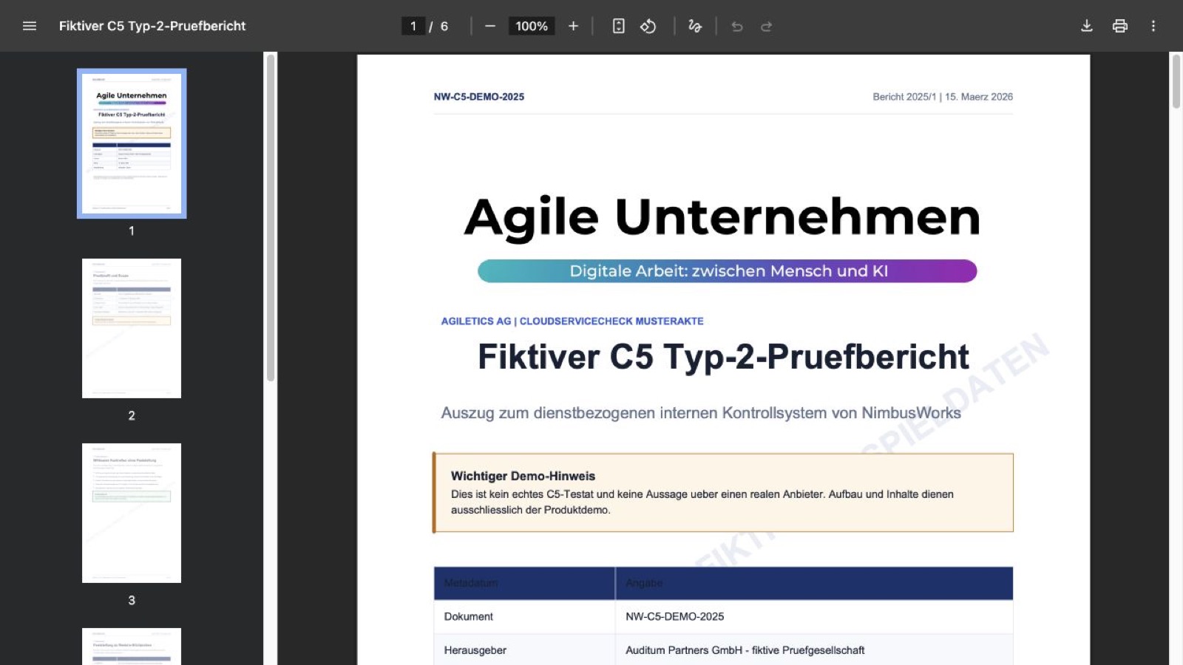This screenshot has width=1183, height=665.
Task: Click the 100% zoom level field
Action: pos(532,26)
